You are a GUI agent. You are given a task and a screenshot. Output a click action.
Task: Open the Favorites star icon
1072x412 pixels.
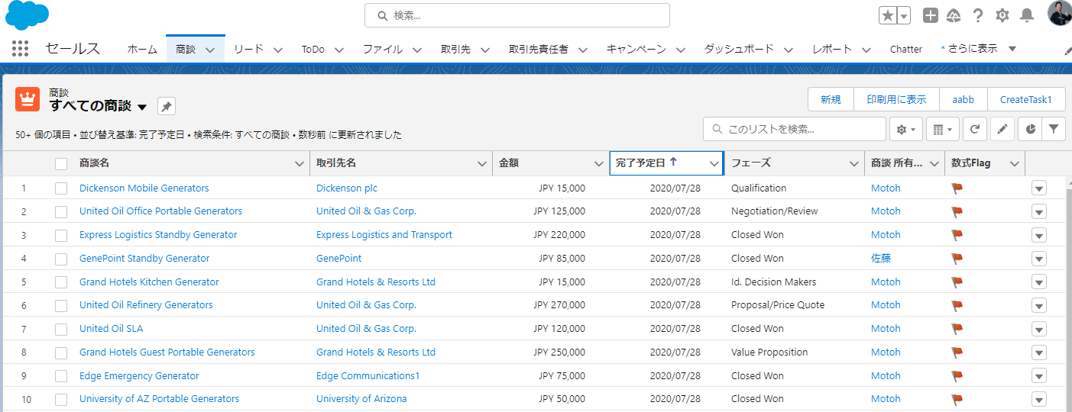pyautogui.click(x=888, y=15)
